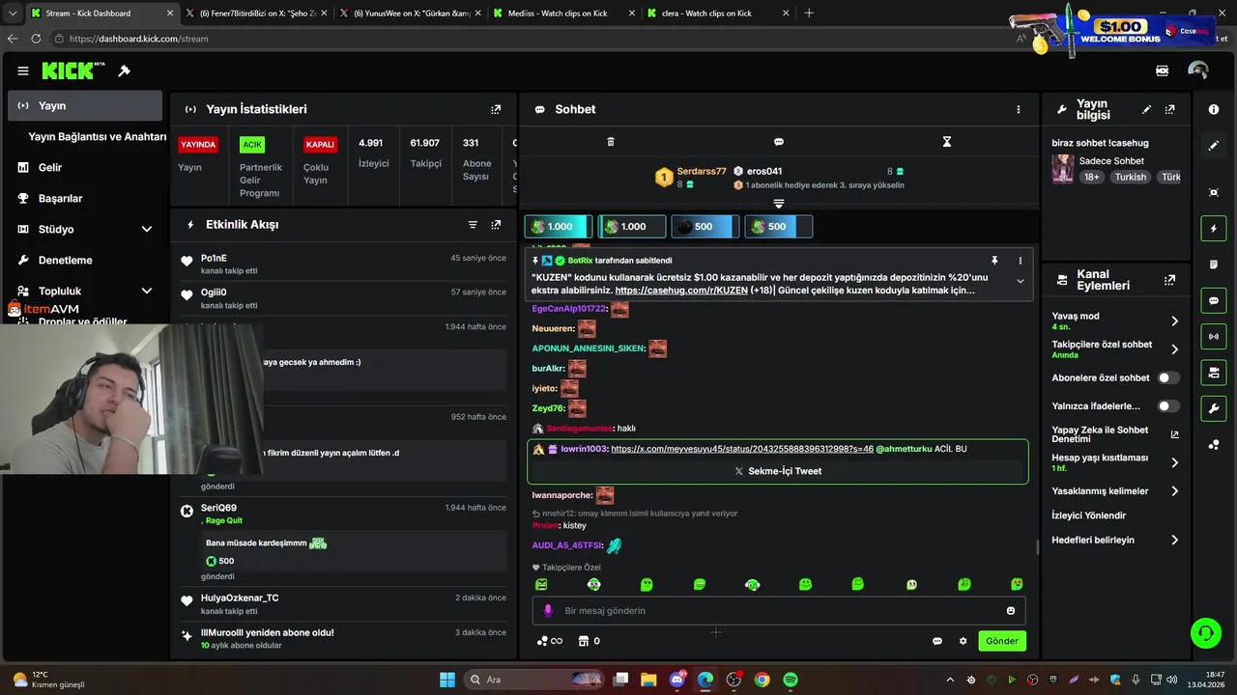Image resolution: width=1237 pixels, height=695 pixels.
Task: Click the gavel moderation icon beside Kick logo
Action: click(125, 70)
